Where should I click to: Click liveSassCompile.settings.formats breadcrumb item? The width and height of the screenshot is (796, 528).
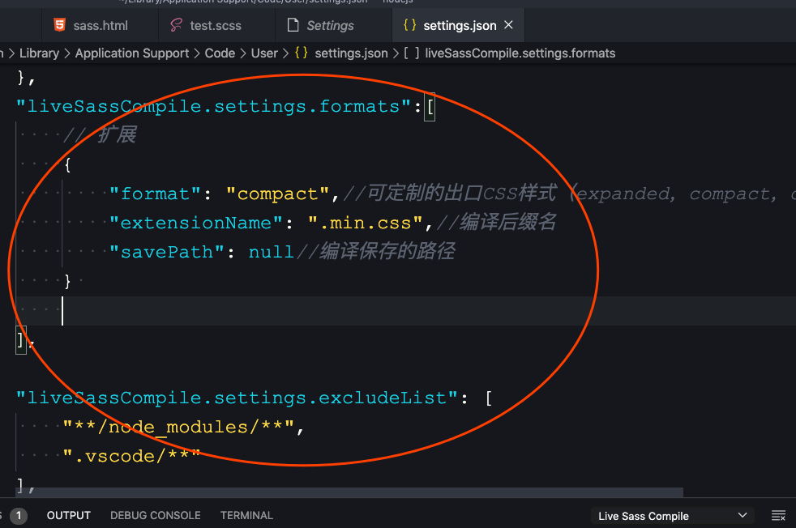pos(520,53)
